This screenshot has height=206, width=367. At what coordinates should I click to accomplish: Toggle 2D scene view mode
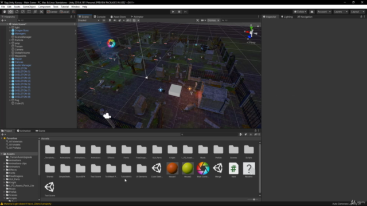point(104,21)
